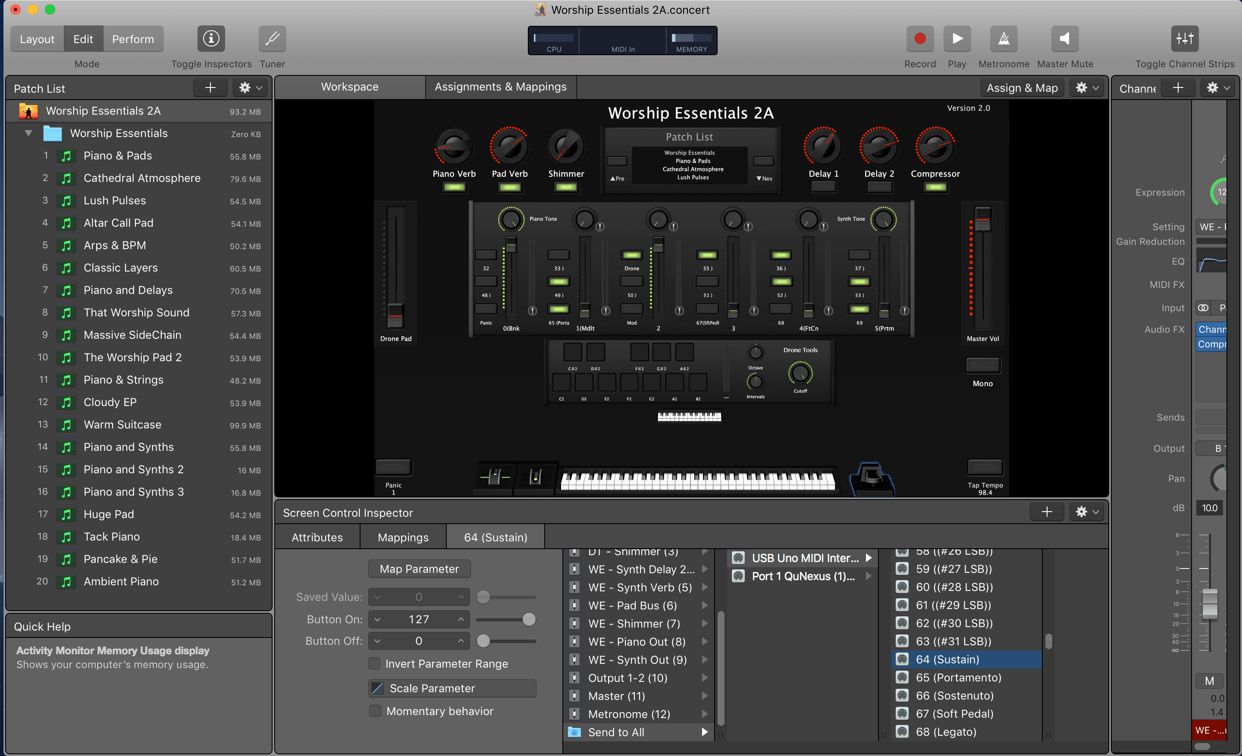Open the Assignments & Mappings tab
Image resolution: width=1242 pixels, height=756 pixels.
(x=501, y=87)
